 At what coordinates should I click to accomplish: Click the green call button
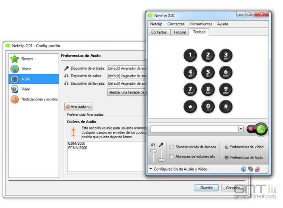[x=261, y=129]
